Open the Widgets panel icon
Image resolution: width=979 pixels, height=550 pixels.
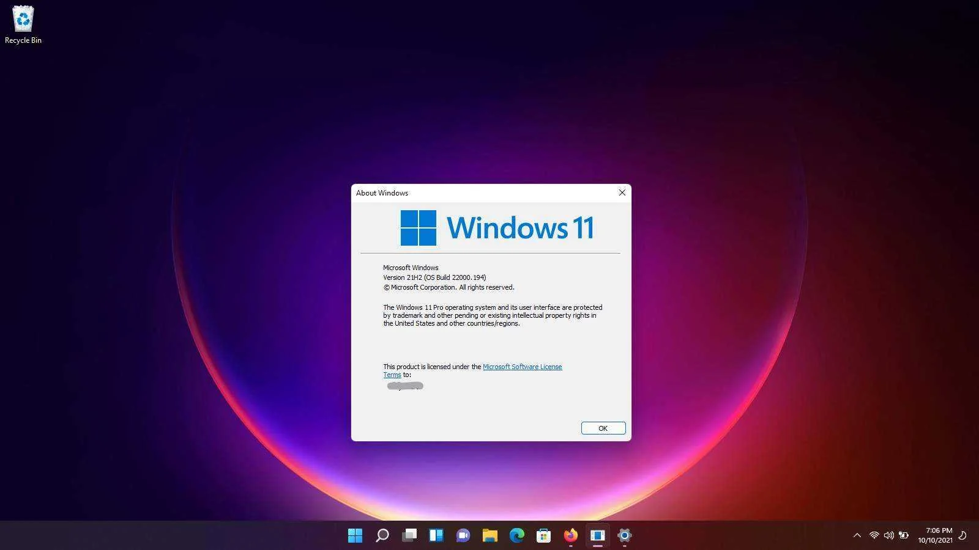[436, 535]
